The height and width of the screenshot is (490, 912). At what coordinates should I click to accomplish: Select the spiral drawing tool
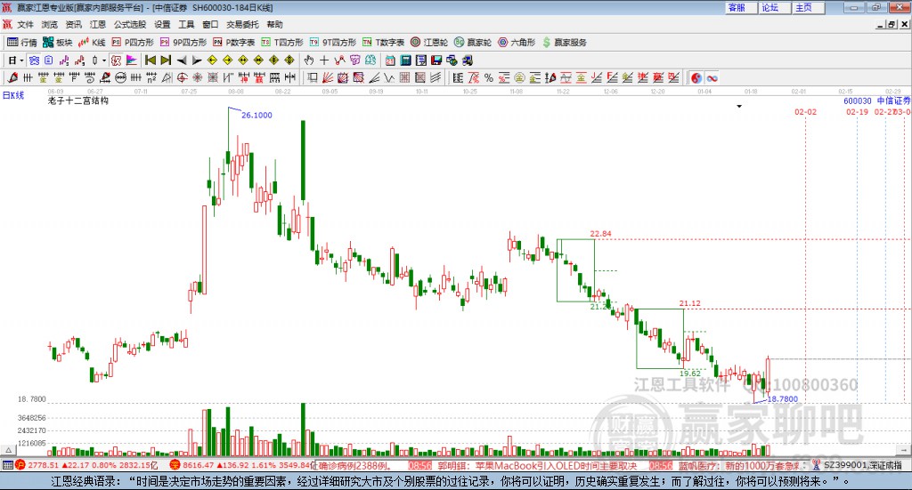click(x=90, y=77)
